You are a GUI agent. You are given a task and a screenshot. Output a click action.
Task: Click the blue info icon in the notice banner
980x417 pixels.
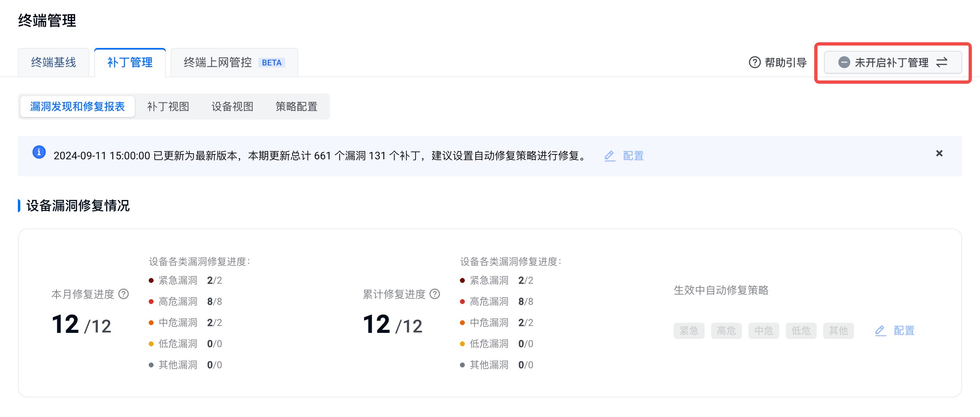pos(39,152)
